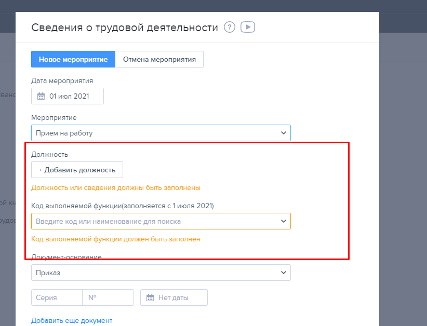Image resolution: width=427 pixels, height=326 pixels.
Task: Click the calendar icon beside Нет даты
Action: click(150, 297)
